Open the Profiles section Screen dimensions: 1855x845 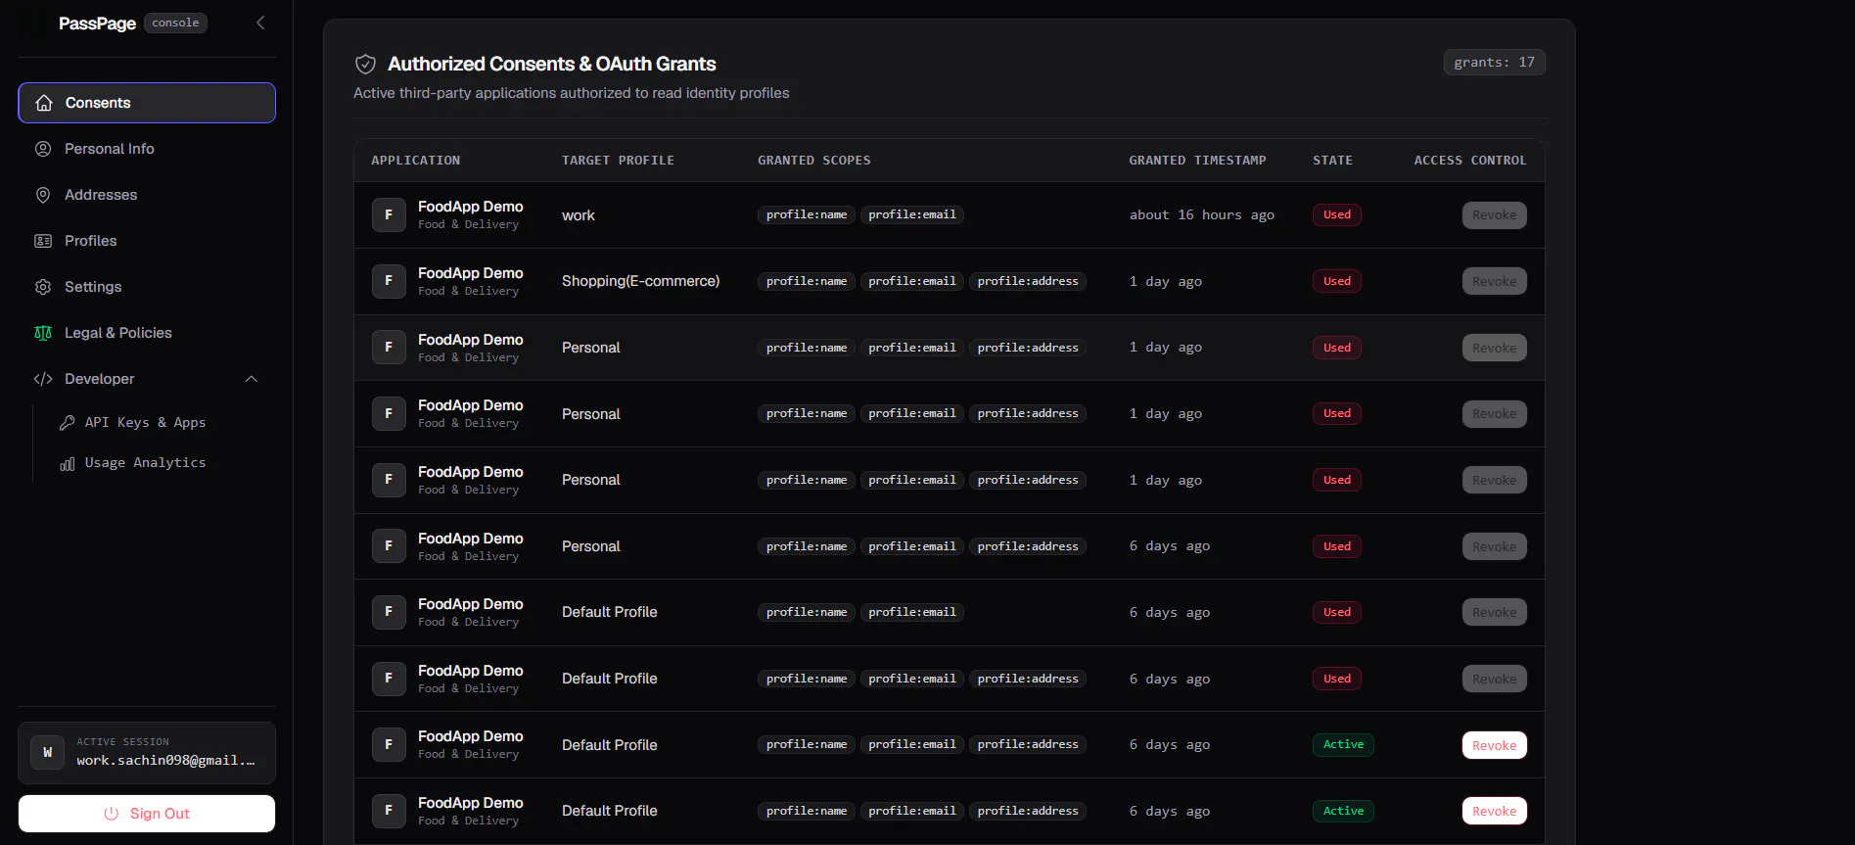pyautogui.click(x=147, y=241)
